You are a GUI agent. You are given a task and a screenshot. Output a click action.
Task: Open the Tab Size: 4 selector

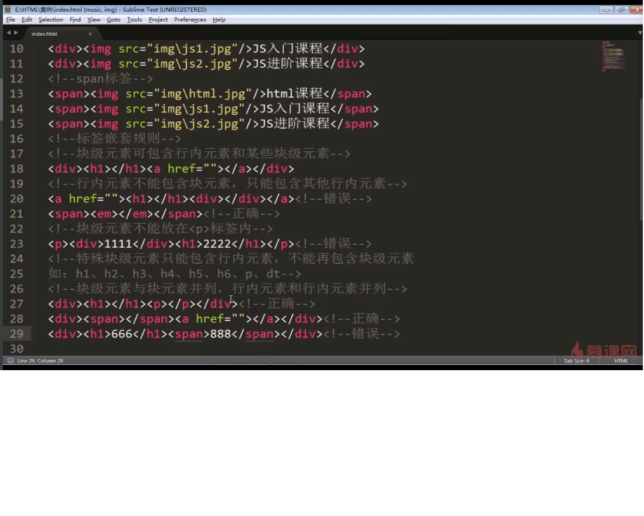pyautogui.click(x=576, y=360)
